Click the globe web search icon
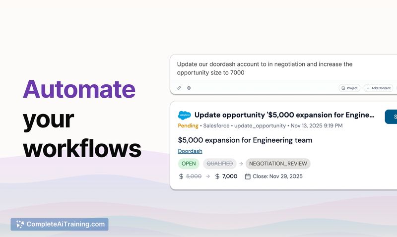This screenshot has width=397, height=237. click(x=189, y=88)
